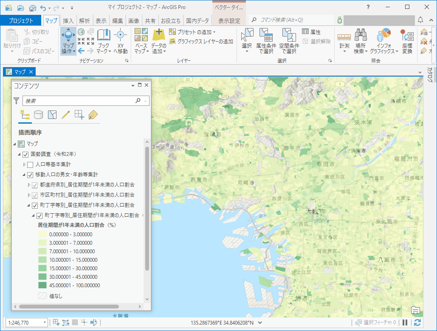This screenshot has width=437, height=331.
Task: Expand the 都道府県別 layer tree node
Action: coord(29,185)
